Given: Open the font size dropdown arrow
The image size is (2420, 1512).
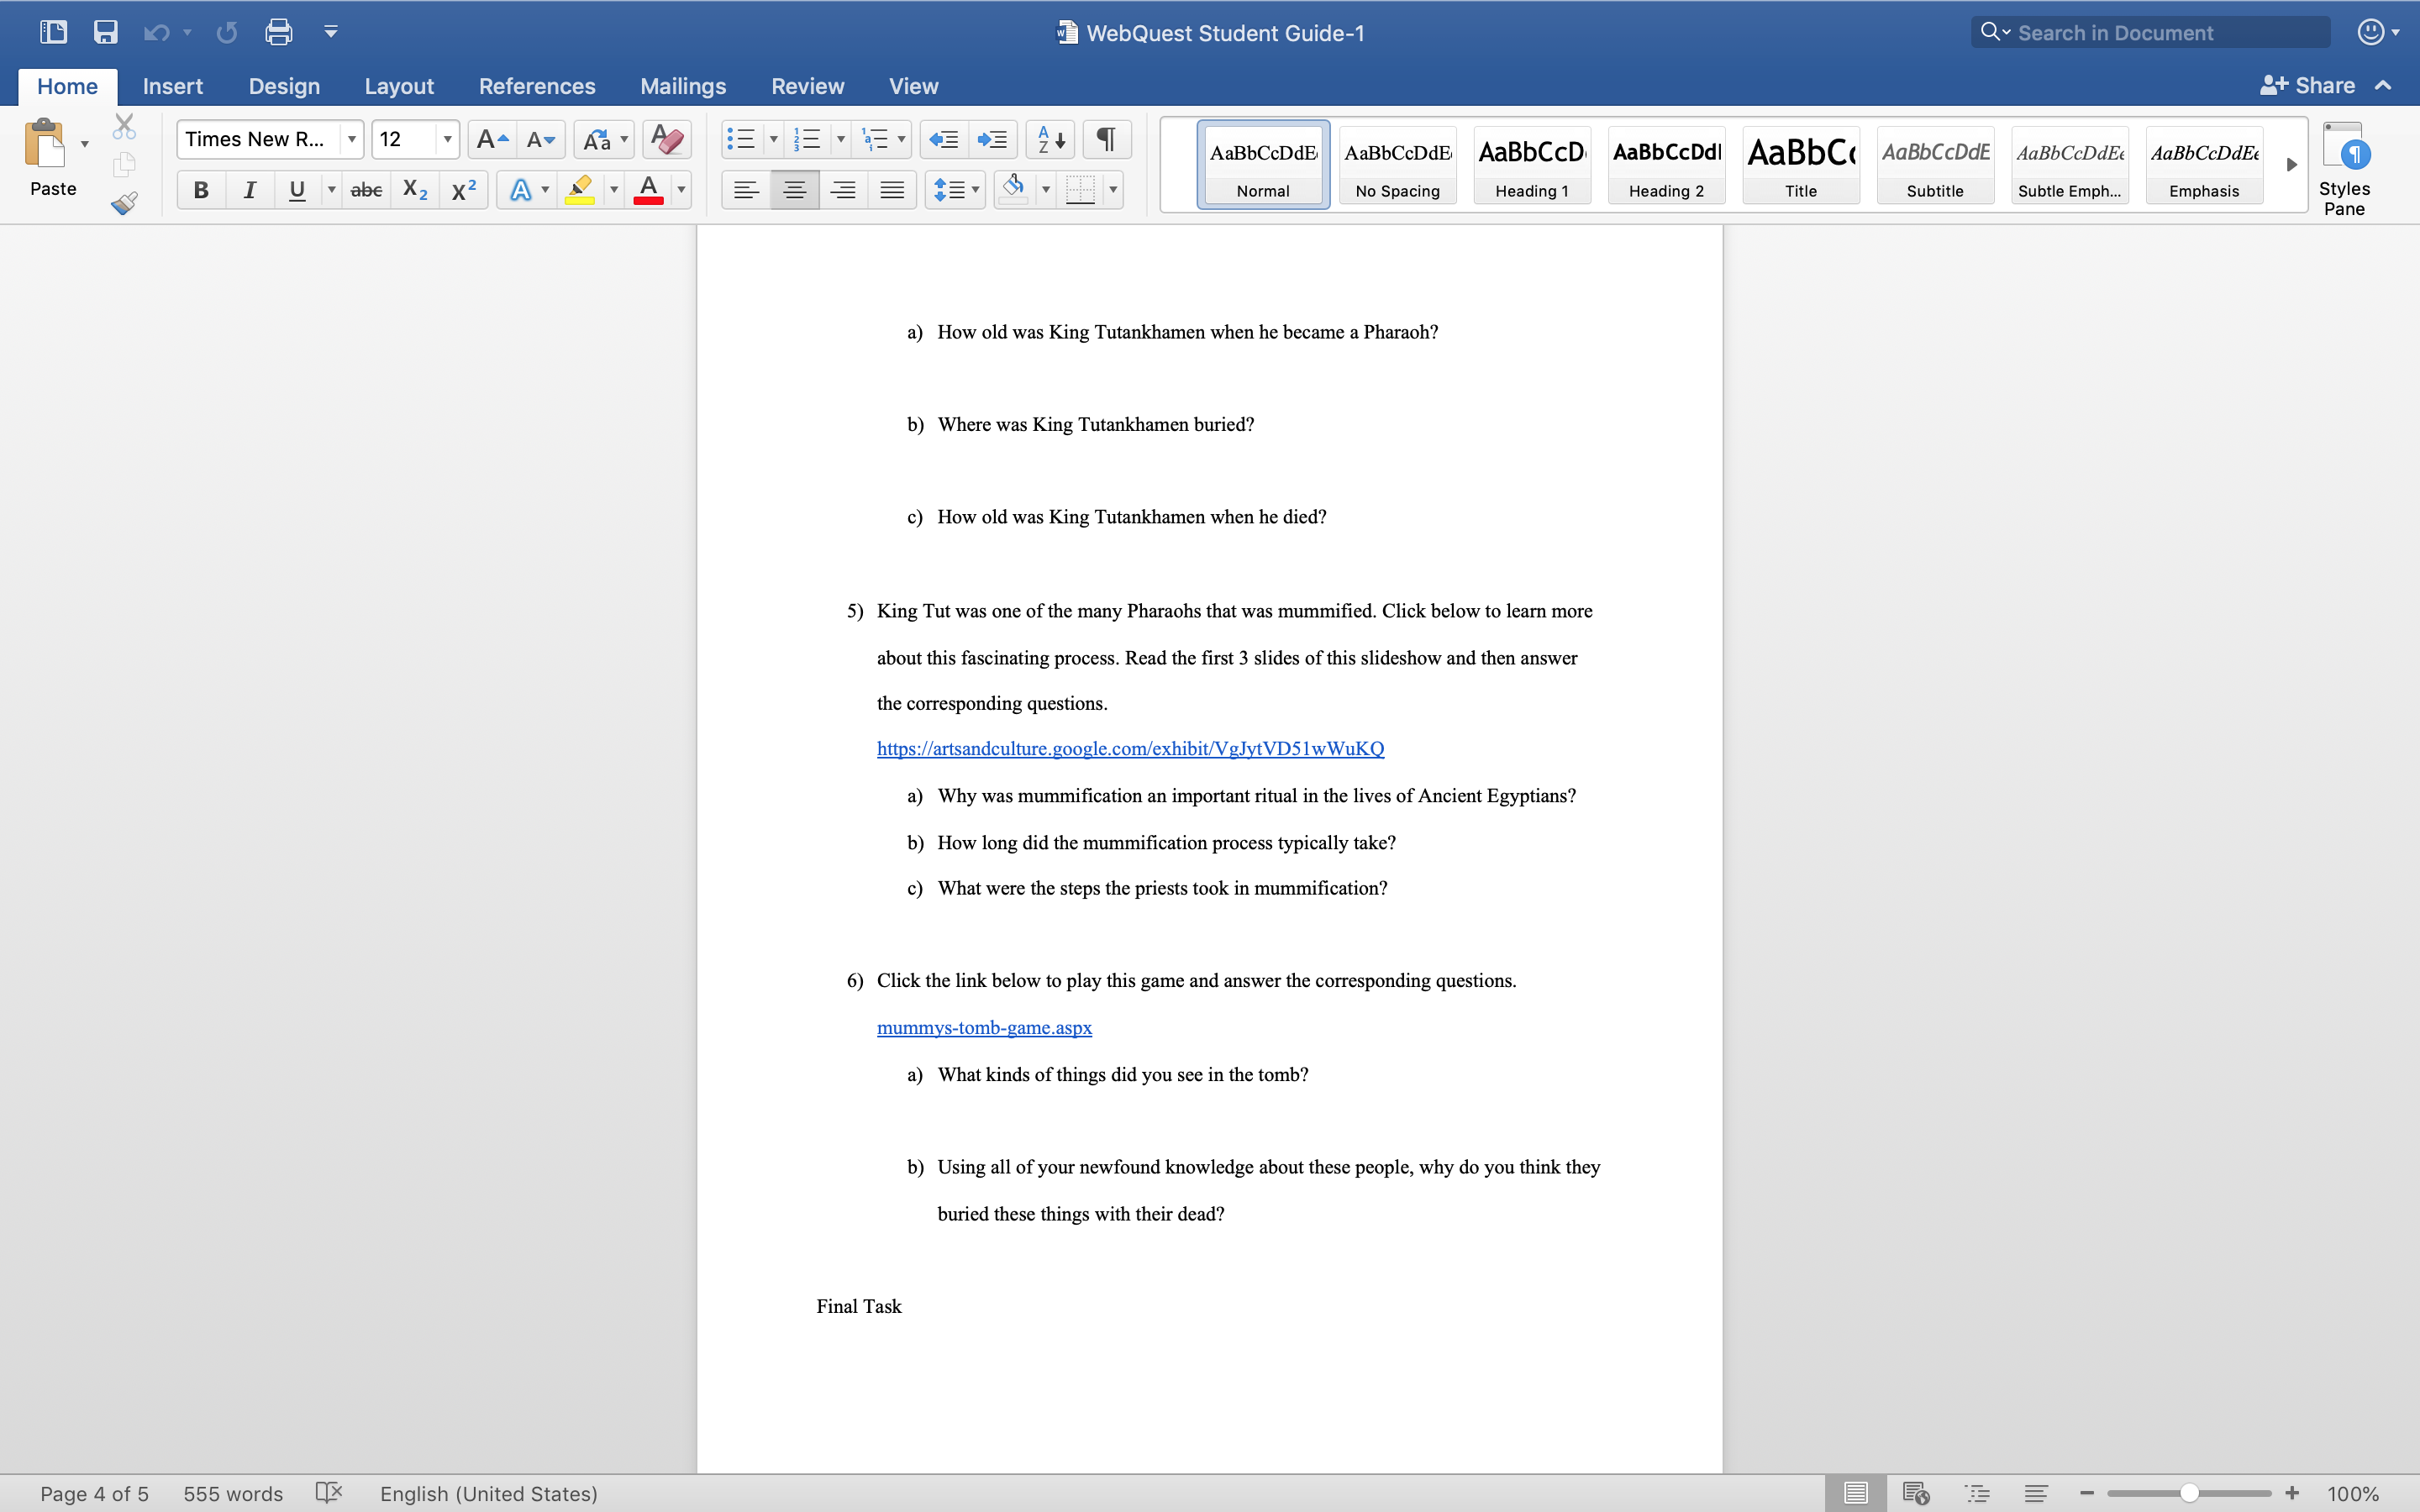Looking at the screenshot, I should 447,139.
